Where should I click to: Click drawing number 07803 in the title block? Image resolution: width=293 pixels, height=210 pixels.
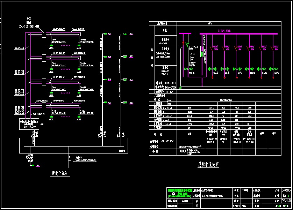tap(286, 190)
